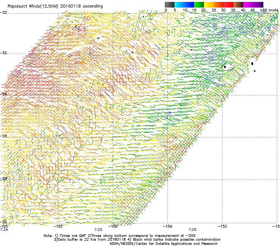Click the '-20' latitude axis label
Screen dimensions: 280x246
coord(3,12)
